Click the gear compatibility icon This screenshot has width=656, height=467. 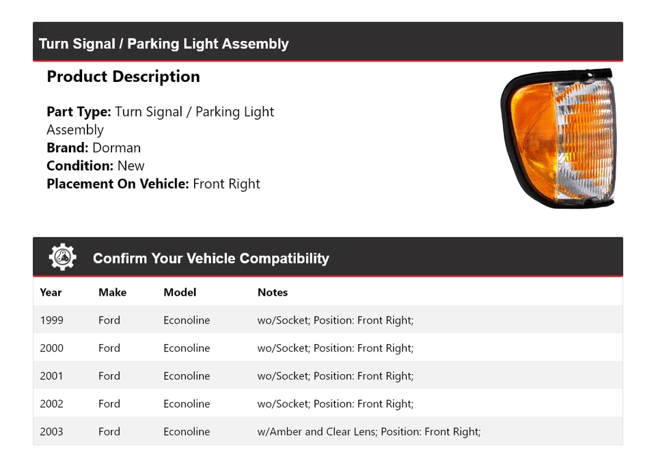pyautogui.click(x=62, y=257)
